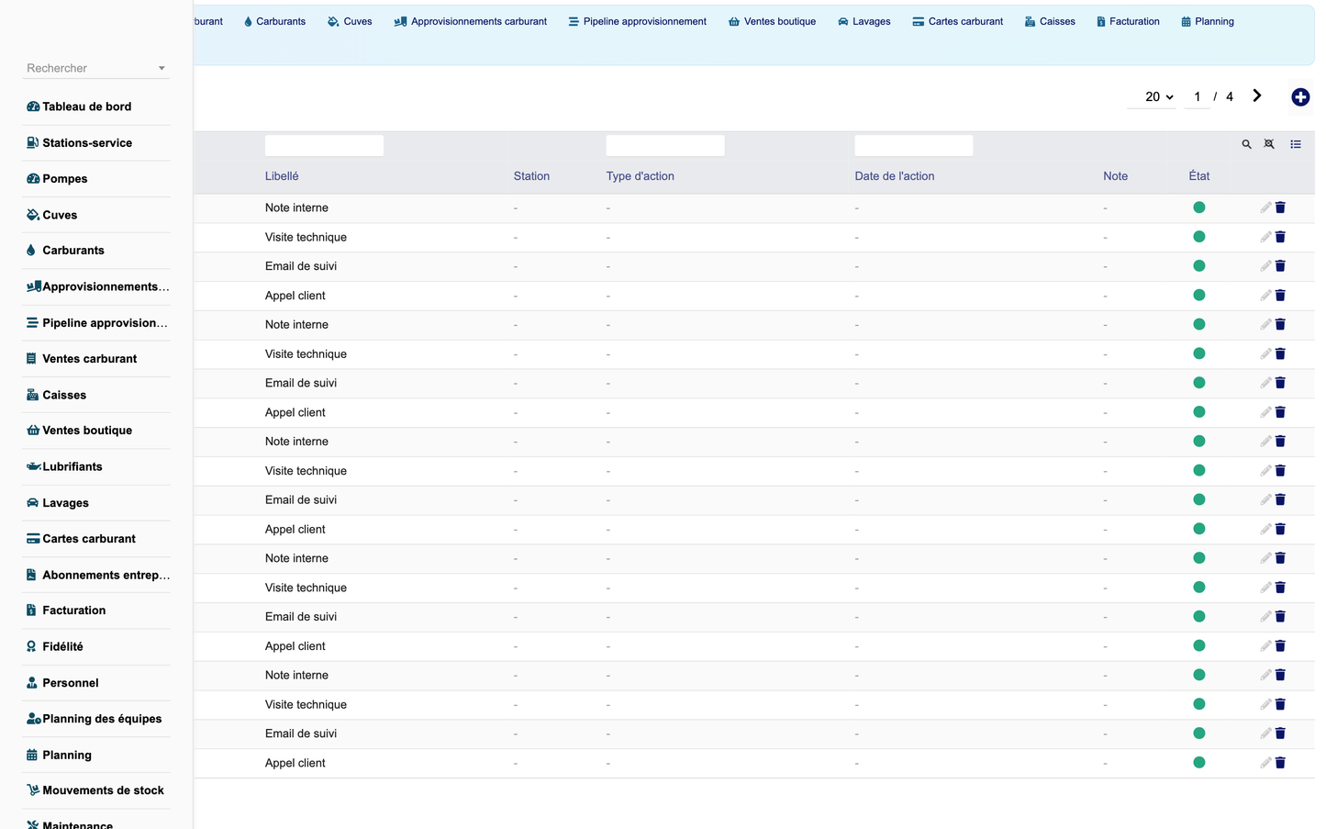
Task: Open Tableau de bord in sidebar
Action: point(87,106)
